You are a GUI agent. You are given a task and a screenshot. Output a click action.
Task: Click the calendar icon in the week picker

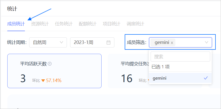109,42
